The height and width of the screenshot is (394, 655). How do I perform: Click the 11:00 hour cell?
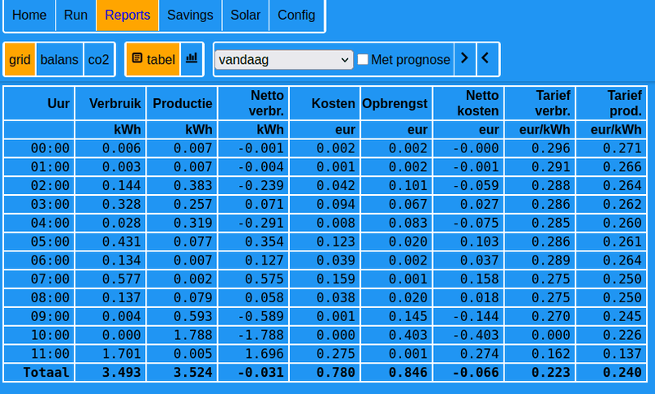tap(39, 354)
